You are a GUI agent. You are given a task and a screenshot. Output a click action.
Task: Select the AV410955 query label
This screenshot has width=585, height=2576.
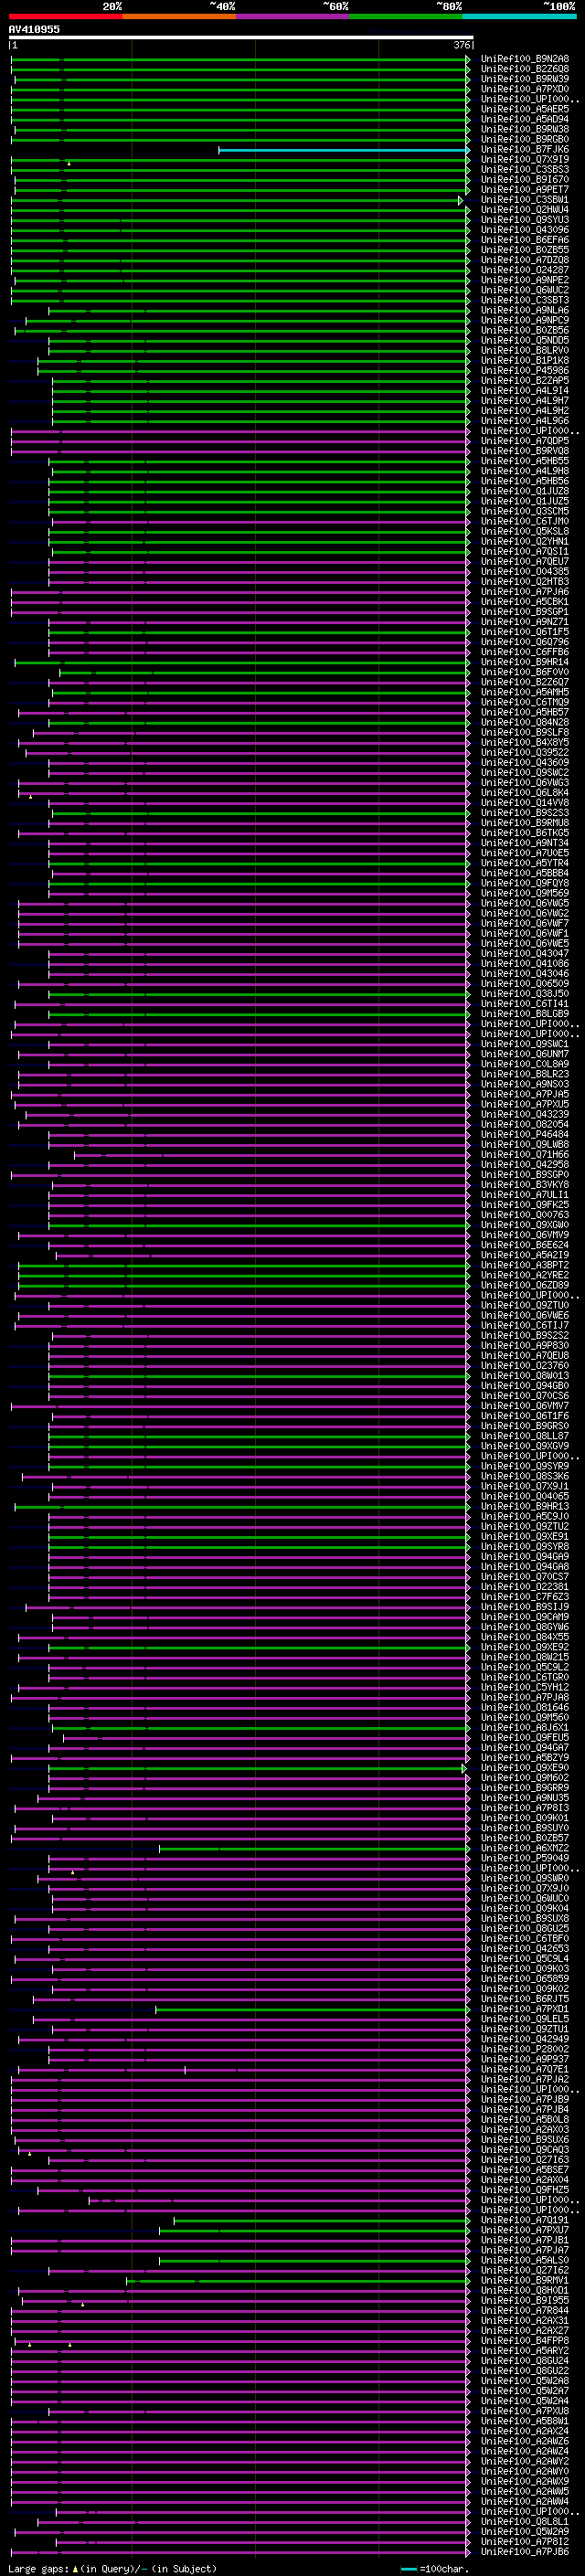[34, 29]
